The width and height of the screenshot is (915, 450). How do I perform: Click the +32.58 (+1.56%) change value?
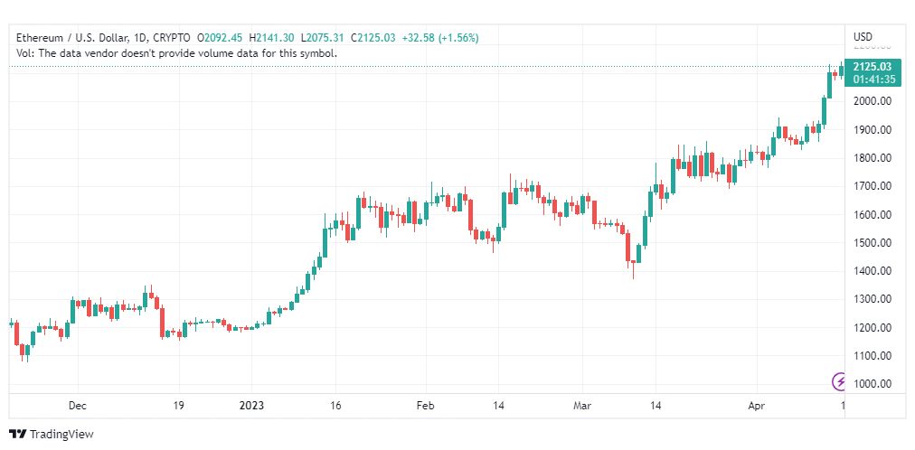(x=440, y=38)
